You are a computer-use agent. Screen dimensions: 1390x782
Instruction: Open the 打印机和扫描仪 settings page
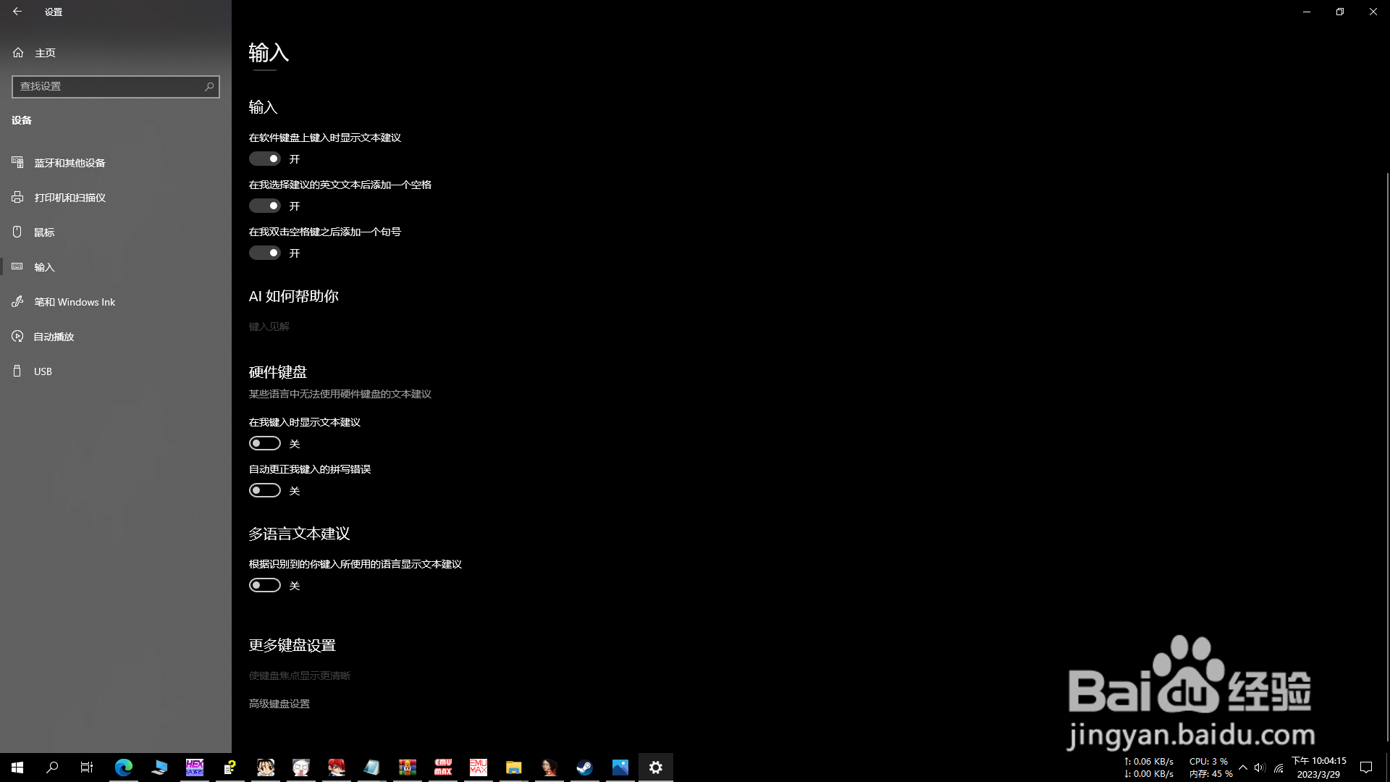[69, 197]
